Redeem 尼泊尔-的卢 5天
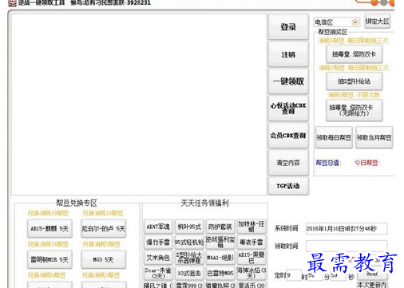Viewport: 404px width, 288px height. (104, 228)
